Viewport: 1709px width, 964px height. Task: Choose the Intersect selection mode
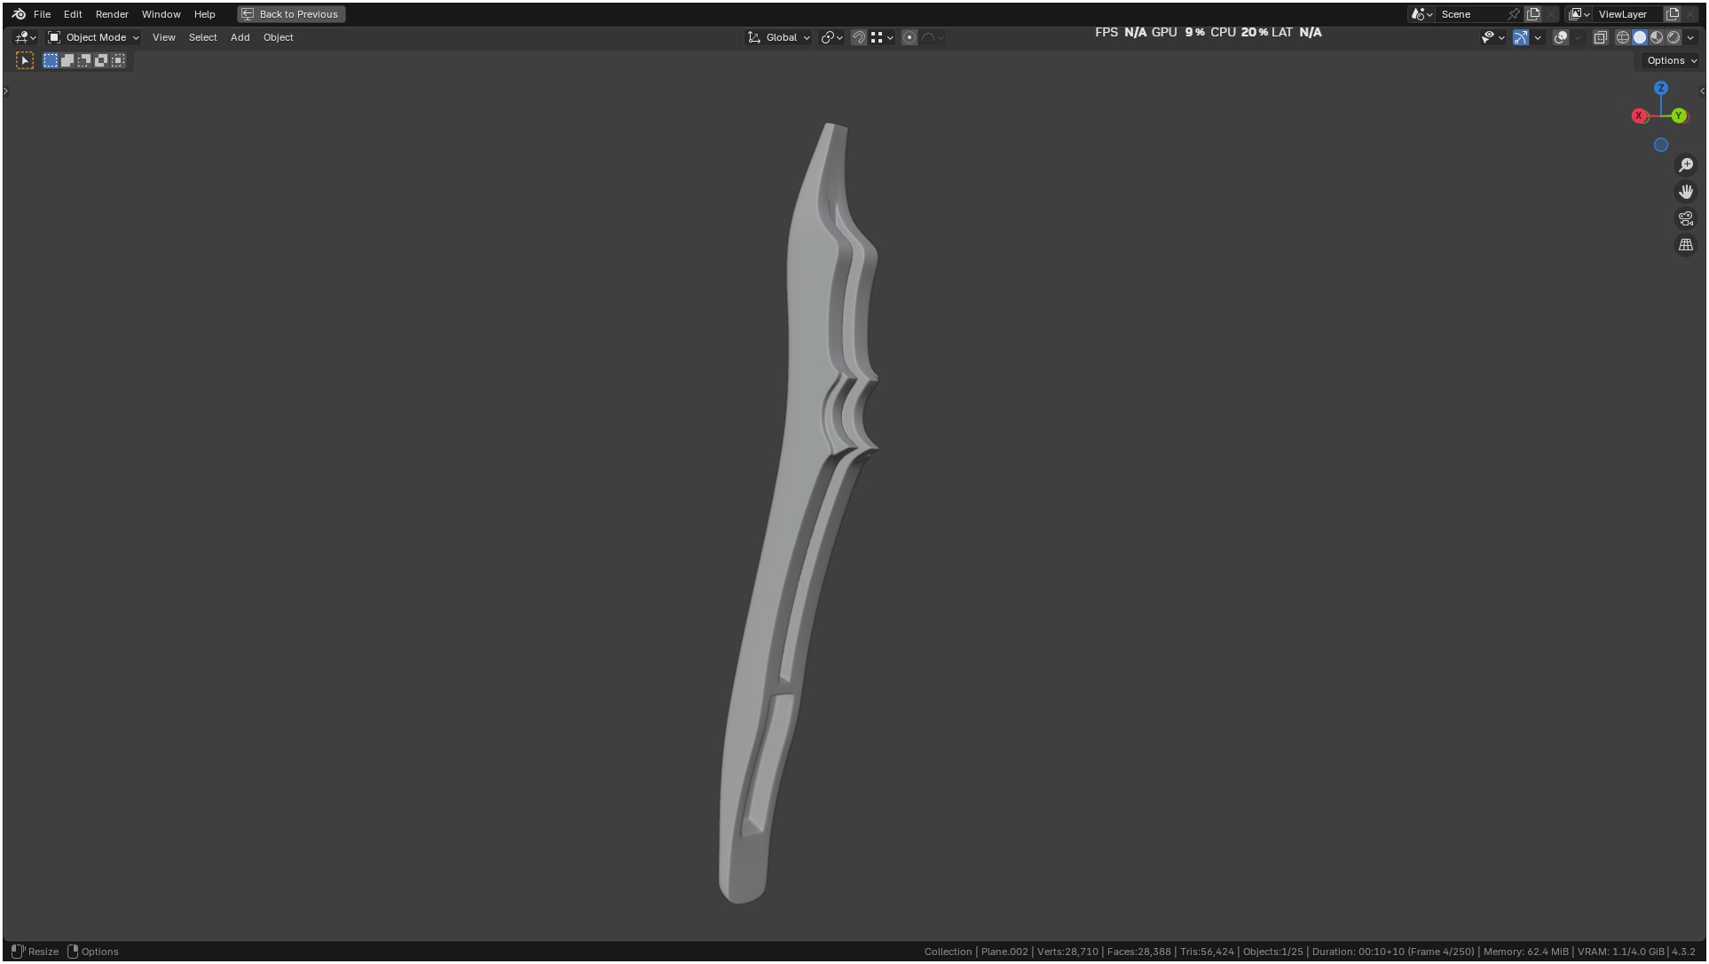118,60
